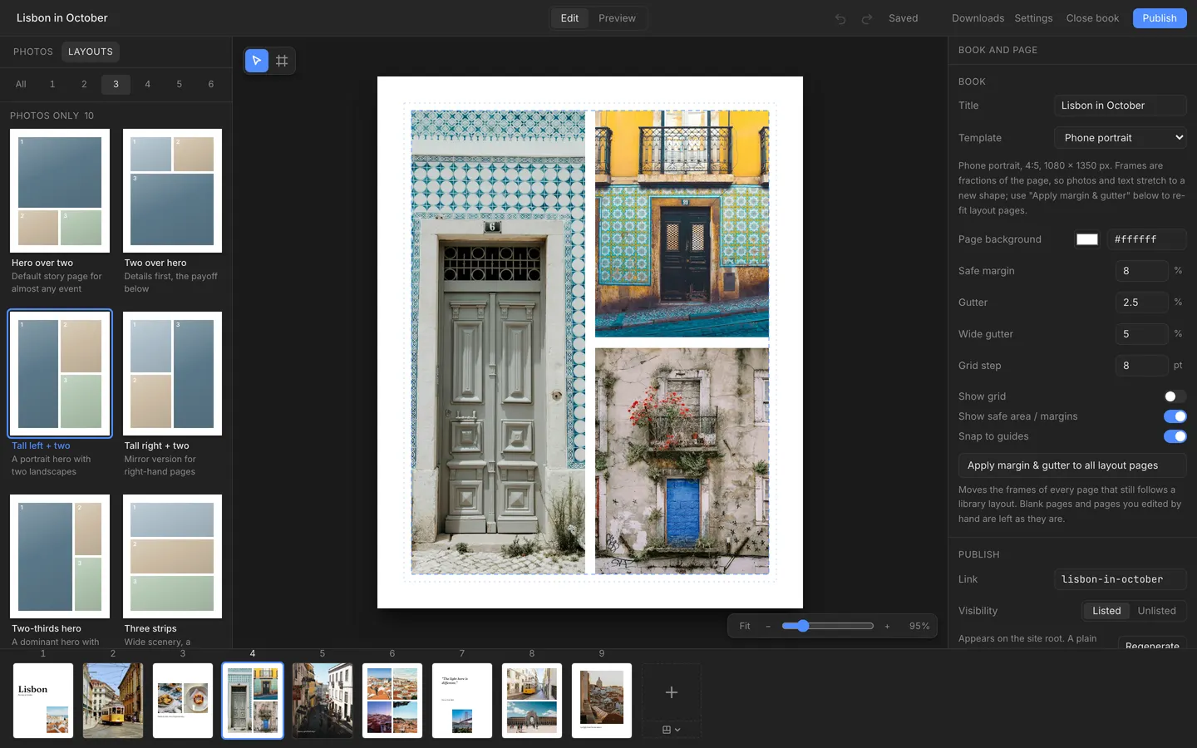Set visibility to Unlisted

1156,611
